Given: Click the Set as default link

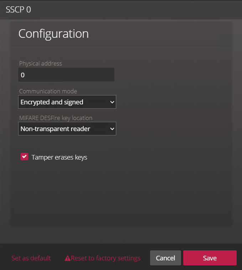Looking at the screenshot, I should 31,258.
